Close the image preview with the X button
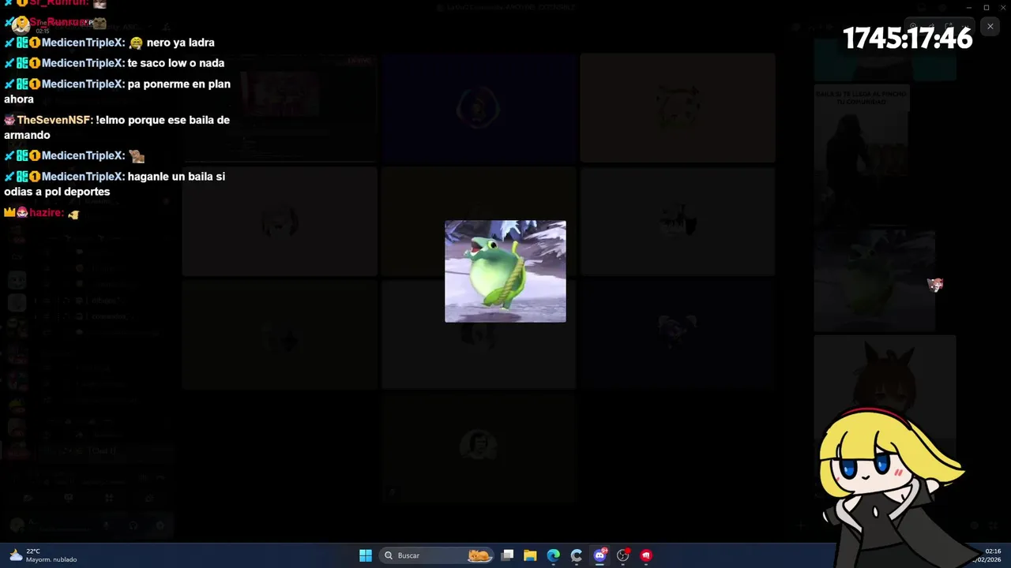Image resolution: width=1011 pixels, height=568 pixels. [x=990, y=26]
